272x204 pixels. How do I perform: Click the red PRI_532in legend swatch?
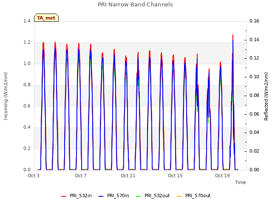(x=63, y=196)
